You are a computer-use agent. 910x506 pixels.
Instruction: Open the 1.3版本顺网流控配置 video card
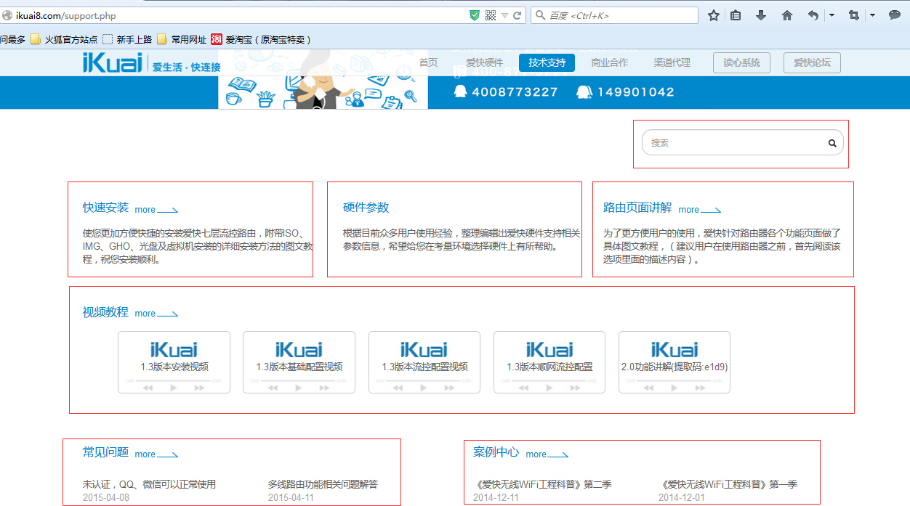click(x=549, y=362)
